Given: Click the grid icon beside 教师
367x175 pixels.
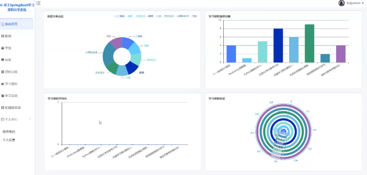Looking at the screenshot, I should click(x=3, y=36).
